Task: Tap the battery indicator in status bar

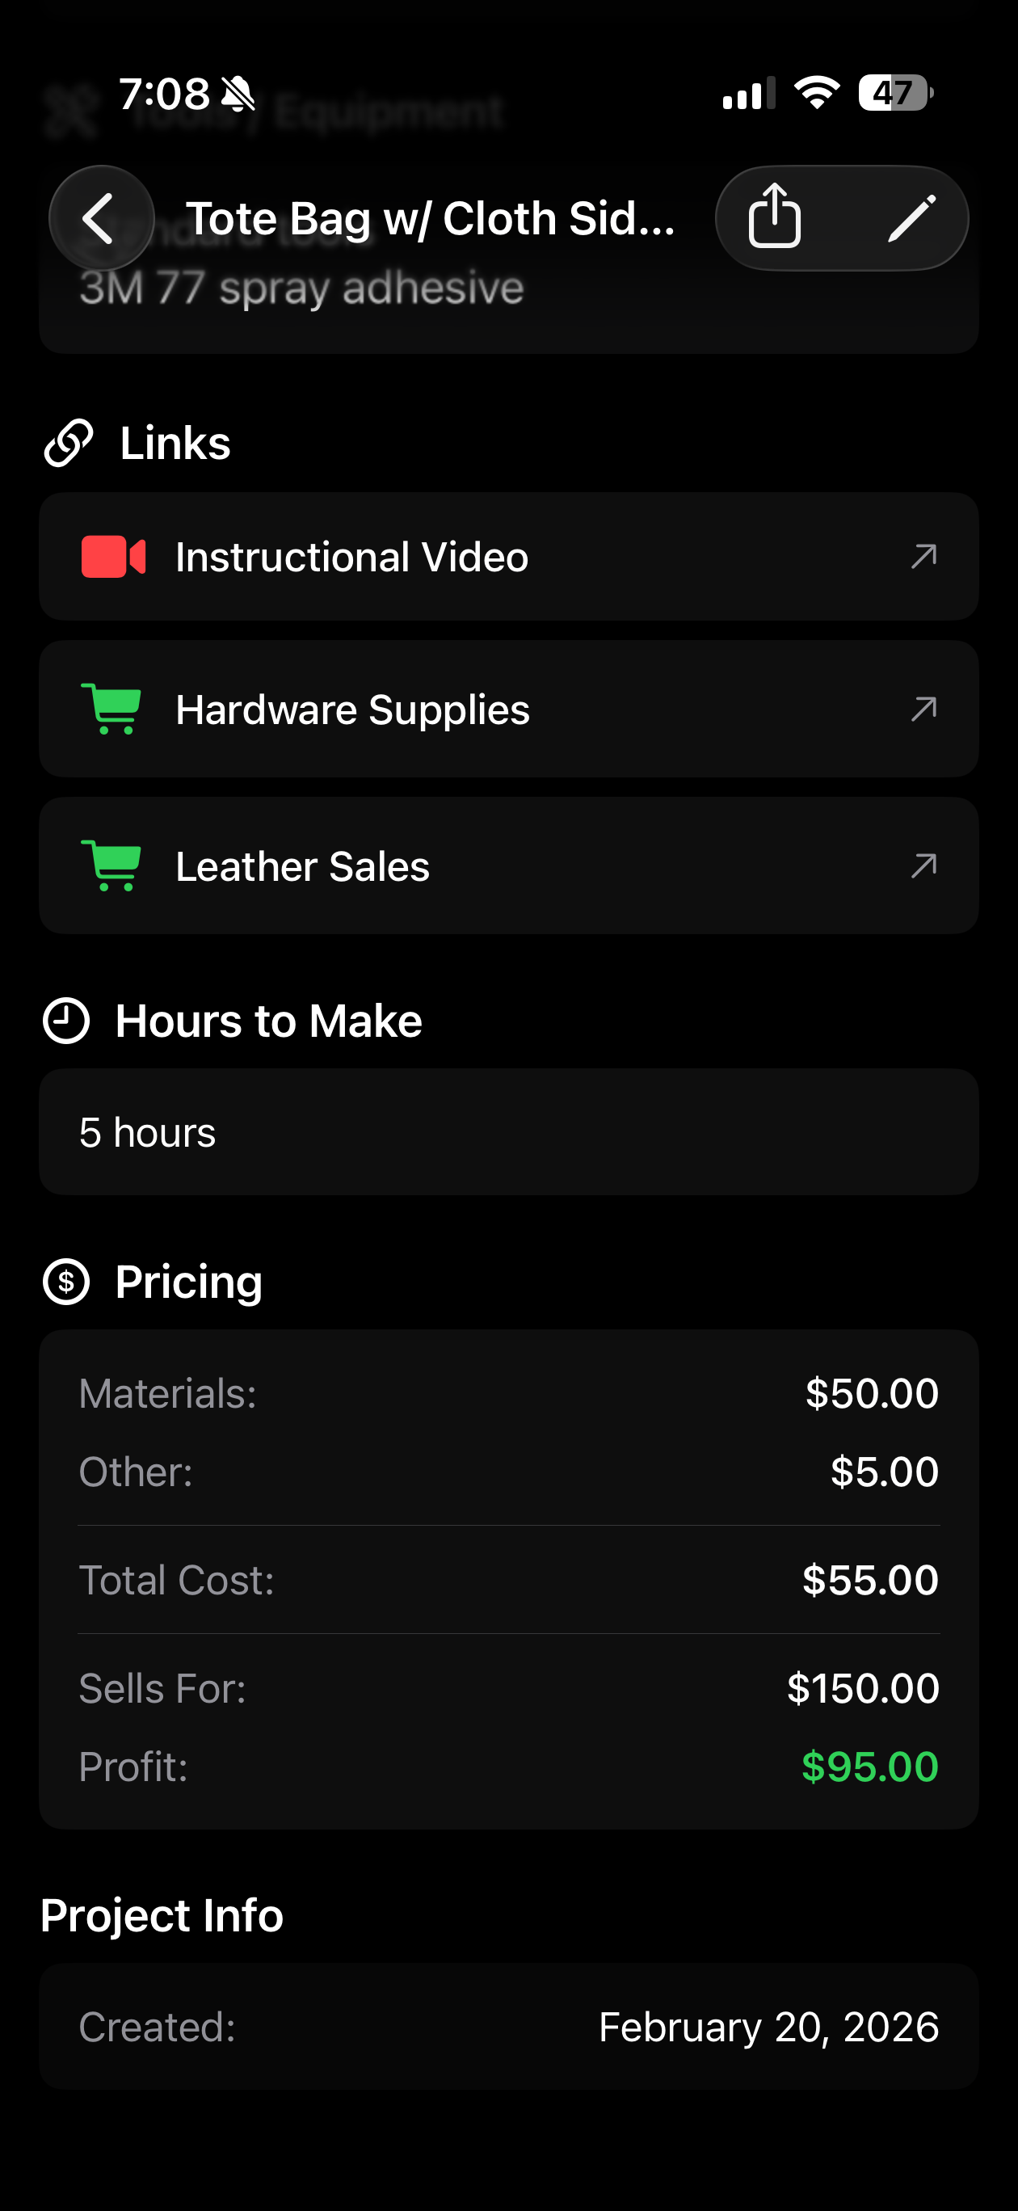Action: point(895,93)
